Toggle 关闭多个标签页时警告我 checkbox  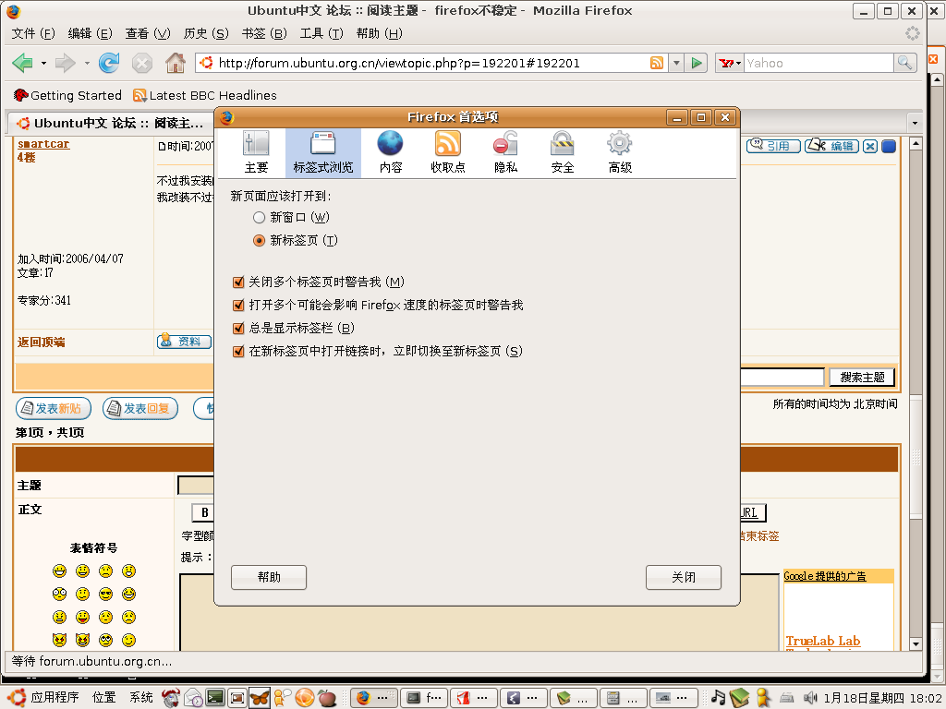[238, 282]
